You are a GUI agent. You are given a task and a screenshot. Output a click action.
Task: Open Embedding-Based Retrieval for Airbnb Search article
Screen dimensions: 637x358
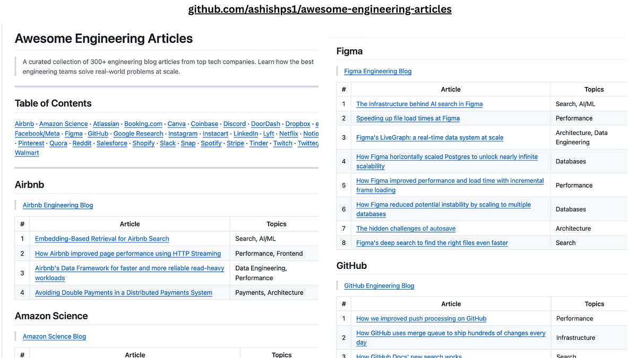(102, 239)
